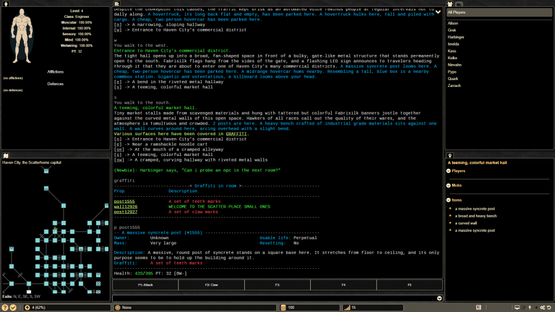Image resolution: width=555 pixels, height=312 pixels.
Task: Click the GRAFFITI link in room description
Action: tap(236, 134)
